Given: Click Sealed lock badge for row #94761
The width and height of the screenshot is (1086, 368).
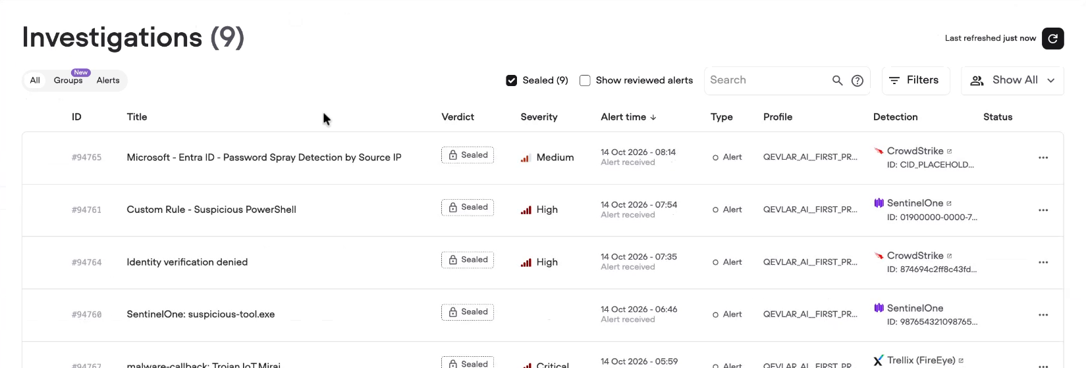Looking at the screenshot, I should click(x=468, y=207).
